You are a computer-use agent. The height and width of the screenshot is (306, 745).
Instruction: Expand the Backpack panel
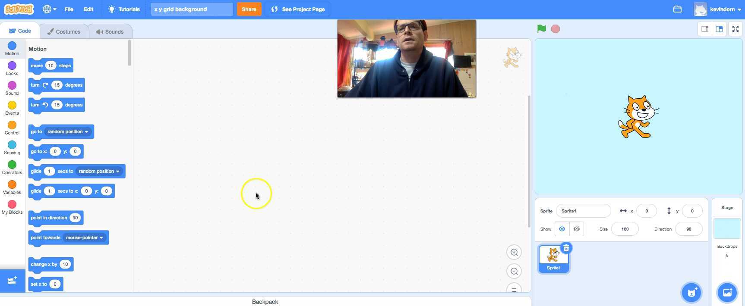tap(265, 302)
